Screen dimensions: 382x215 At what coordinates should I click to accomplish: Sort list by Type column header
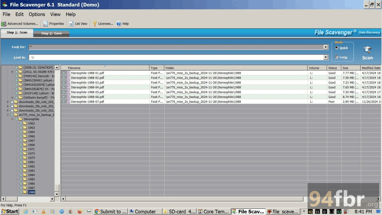tap(157, 68)
